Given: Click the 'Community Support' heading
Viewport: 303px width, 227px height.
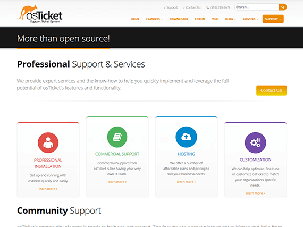Looking at the screenshot, I should 59,211.
